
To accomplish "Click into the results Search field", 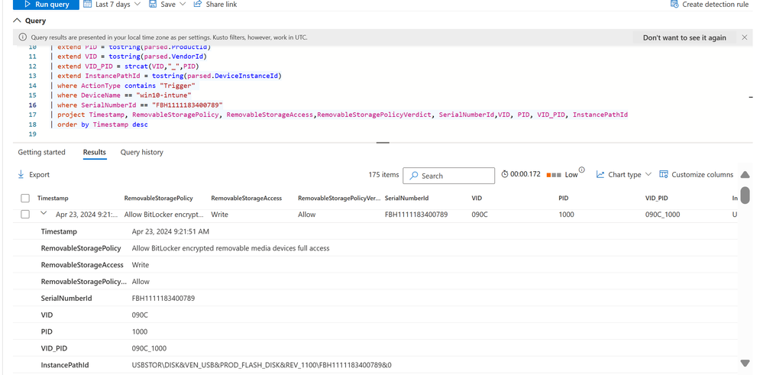I will [x=448, y=176].
